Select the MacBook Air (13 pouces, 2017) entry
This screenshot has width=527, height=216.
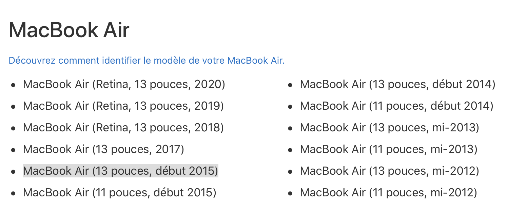click(103, 149)
